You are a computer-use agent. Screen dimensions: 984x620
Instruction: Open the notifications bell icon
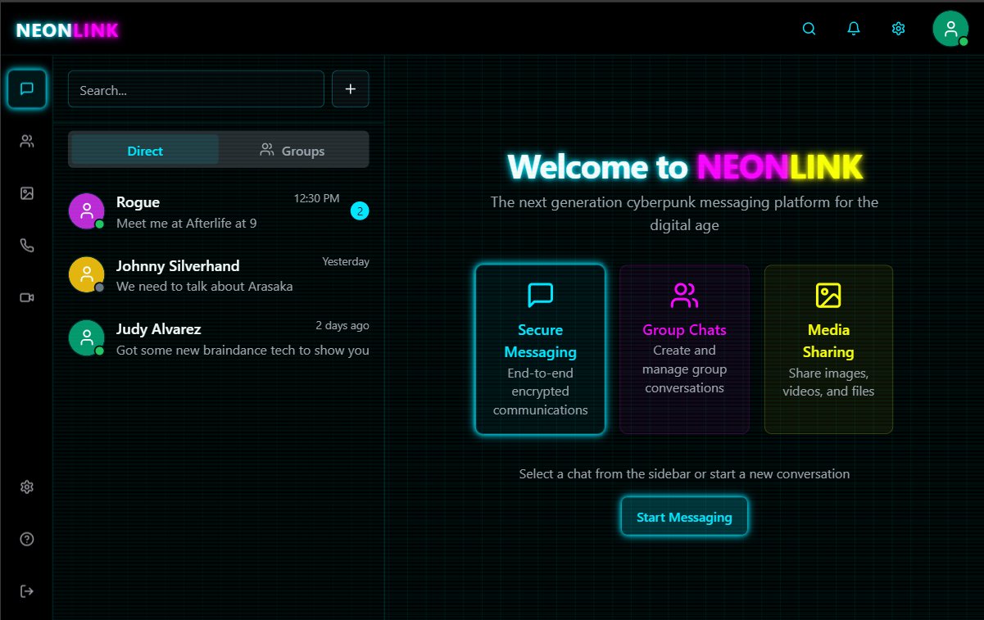pyautogui.click(x=854, y=29)
